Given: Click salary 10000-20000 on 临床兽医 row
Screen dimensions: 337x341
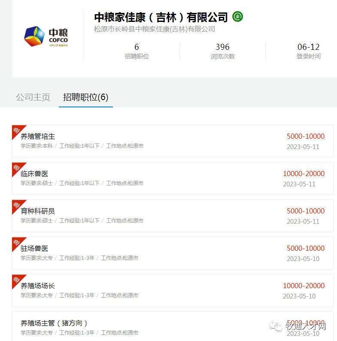Looking at the screenshot, I should (304, 174).
